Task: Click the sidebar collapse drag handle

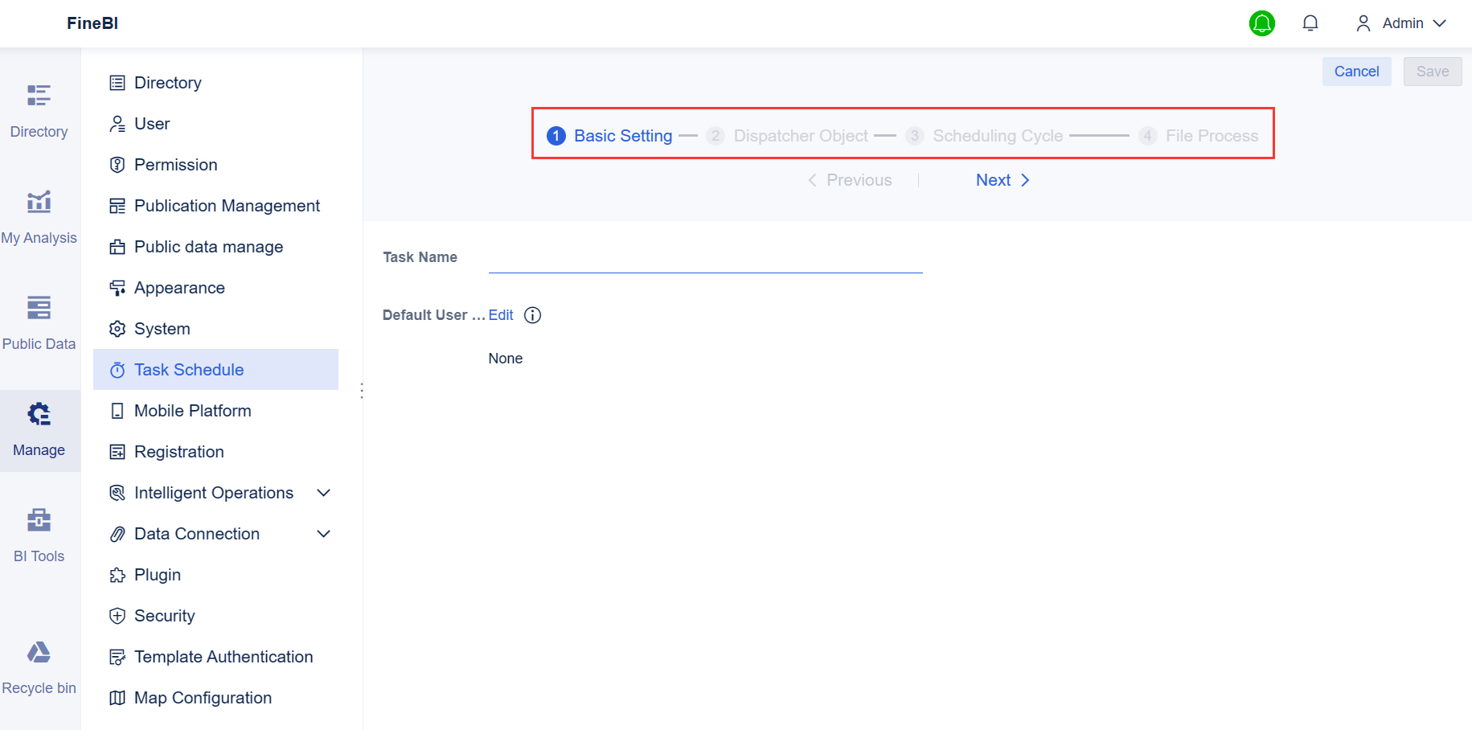Action: point(362,391)
